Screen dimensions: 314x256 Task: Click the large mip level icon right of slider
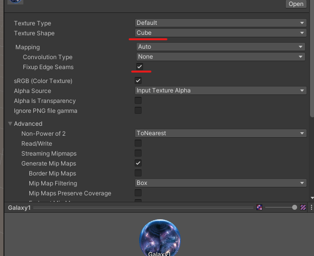coord(303,207)
